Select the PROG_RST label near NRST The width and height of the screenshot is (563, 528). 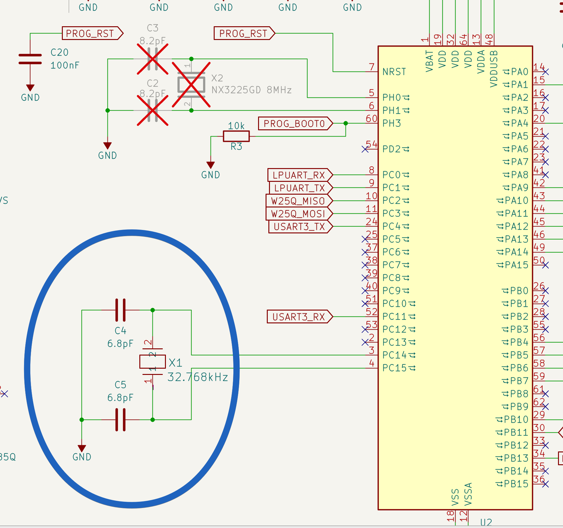[244, 33]
